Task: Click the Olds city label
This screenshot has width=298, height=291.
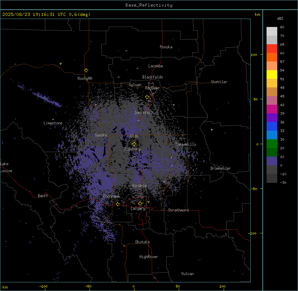Action: point(134,136)
